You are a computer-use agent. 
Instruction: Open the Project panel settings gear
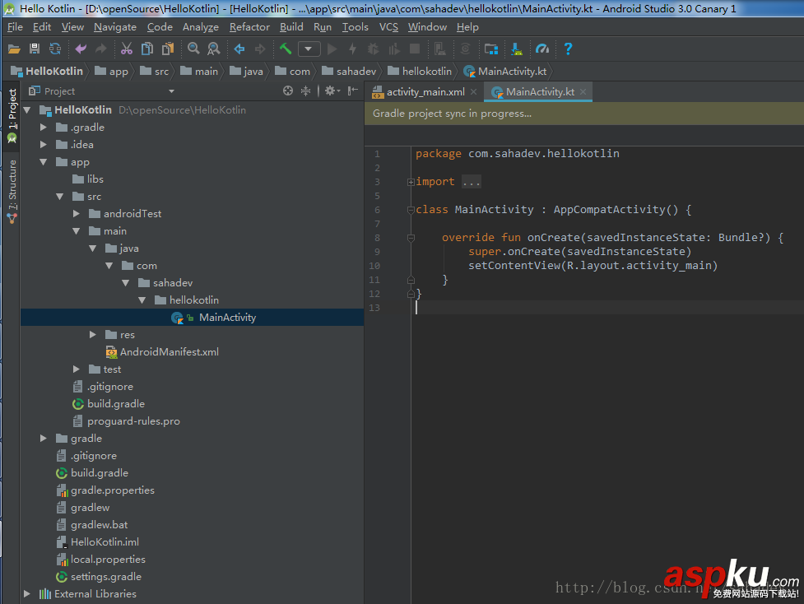tap(330, 91)
